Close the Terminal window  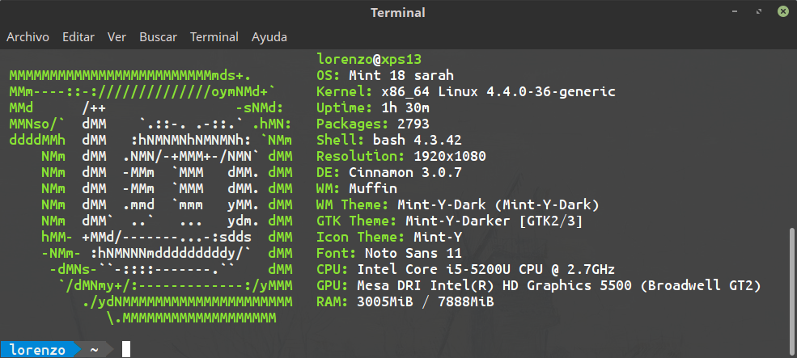(782, 11)
